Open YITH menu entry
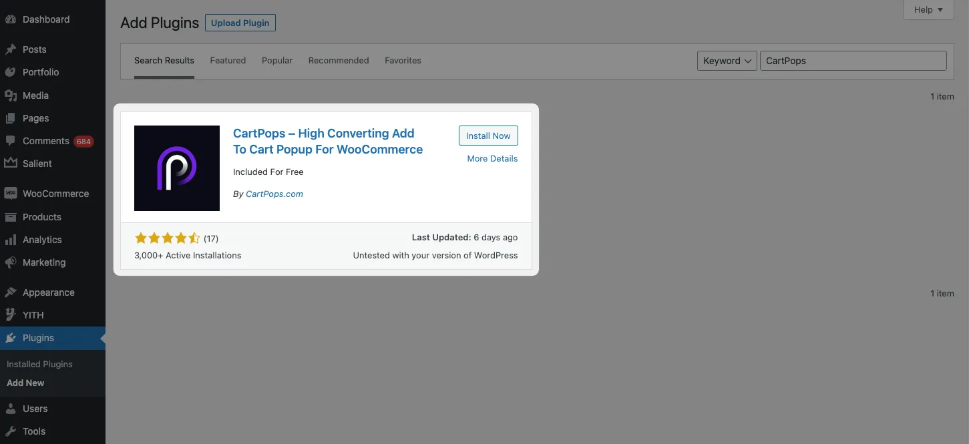969x444 pixels. tap(53, 315)
